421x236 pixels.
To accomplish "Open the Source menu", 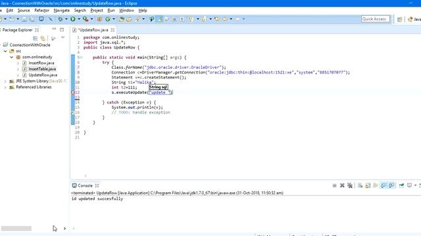I will (24, 10).
